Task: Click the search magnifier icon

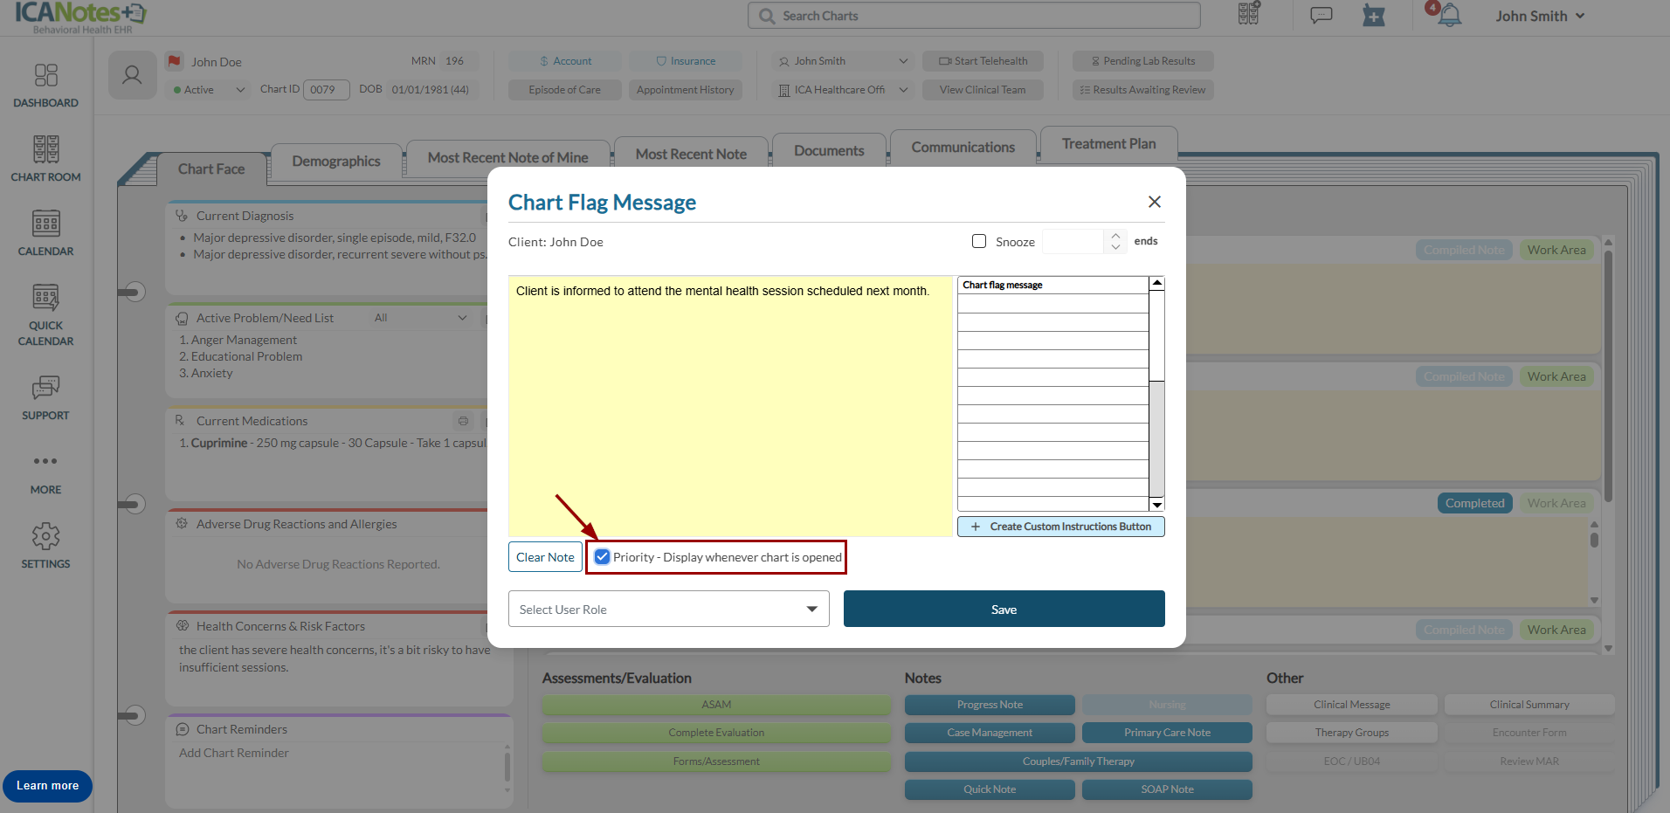Action: 767,16
